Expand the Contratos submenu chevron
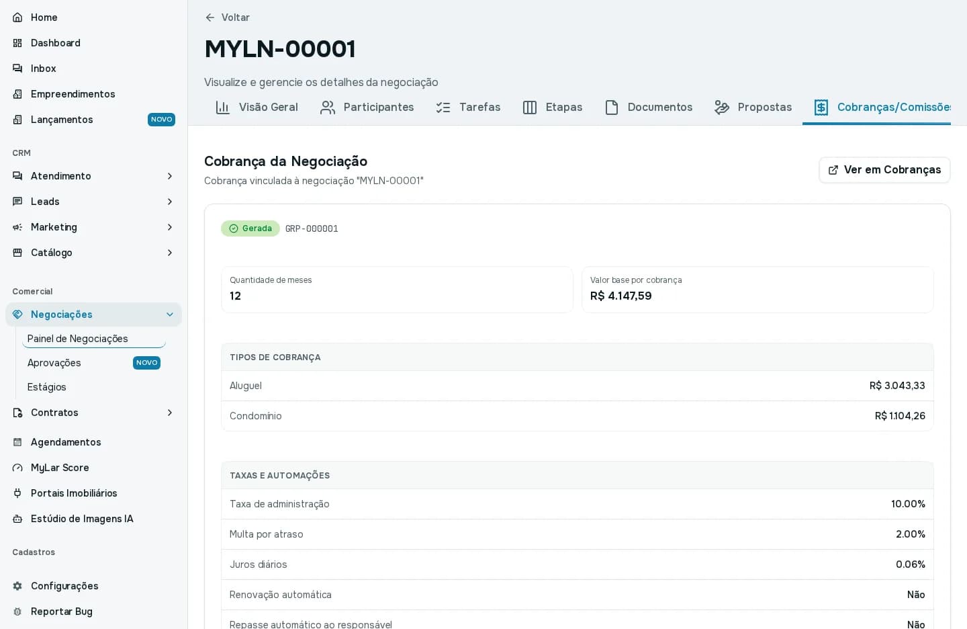This screenshot has height=629, width=967. coord(170,413)
